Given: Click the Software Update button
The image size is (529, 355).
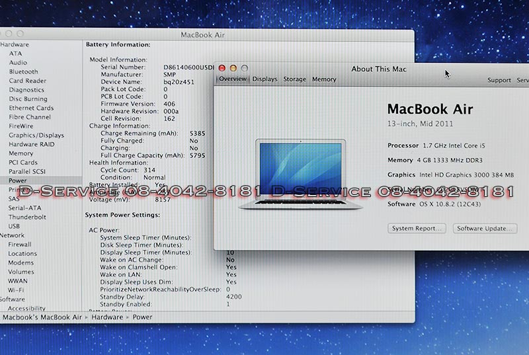Looking at the screenshot, I should pos(485,228).
